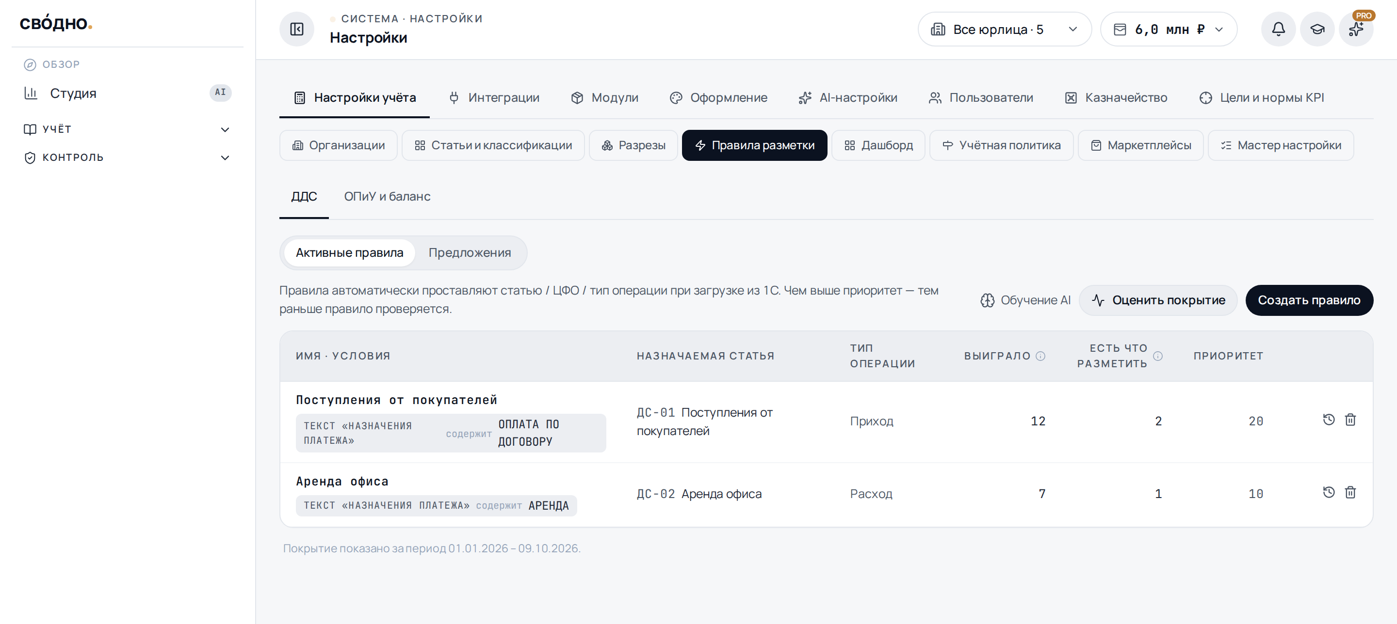Open notifications bell
The width and height of the screenshot is (1397, 624).
point(1278,29)
